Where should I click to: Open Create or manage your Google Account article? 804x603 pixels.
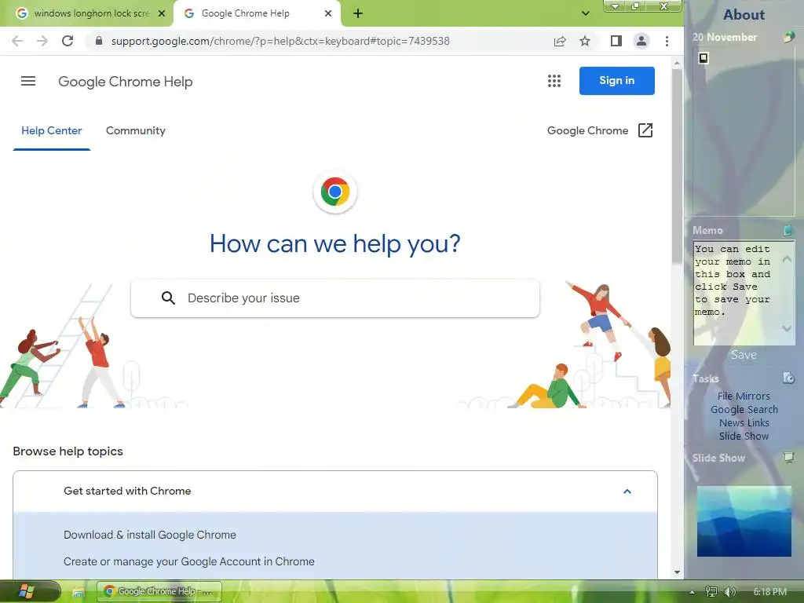pyautogui.click(x=188, y=561)
